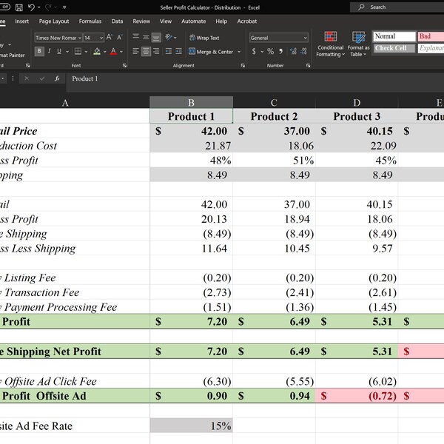Apply Percent Style icon
This screenshot has width=444, height=444.
pos(270,51)
